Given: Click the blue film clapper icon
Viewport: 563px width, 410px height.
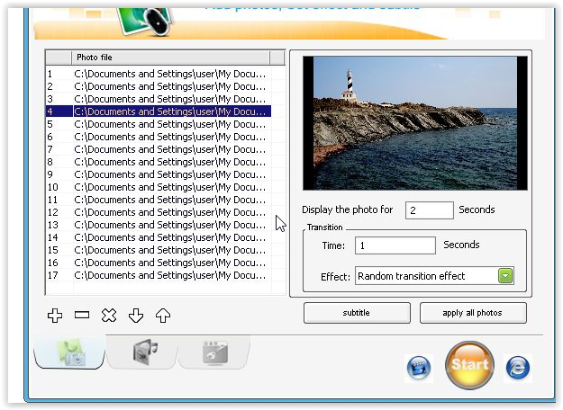Looking at the screenshot, I should (x=418, y=367).
